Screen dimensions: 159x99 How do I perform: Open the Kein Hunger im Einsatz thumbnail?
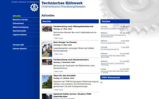coord(47,49)
